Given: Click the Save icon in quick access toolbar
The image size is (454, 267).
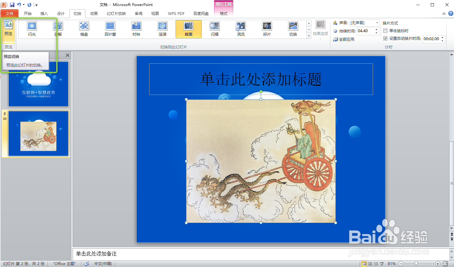Looking at the screenshot, I should tap(12, 5).
